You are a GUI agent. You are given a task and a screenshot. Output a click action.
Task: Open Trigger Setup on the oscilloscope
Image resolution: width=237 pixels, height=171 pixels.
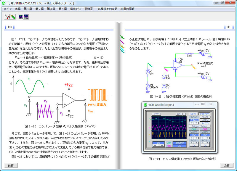point(199,126)
